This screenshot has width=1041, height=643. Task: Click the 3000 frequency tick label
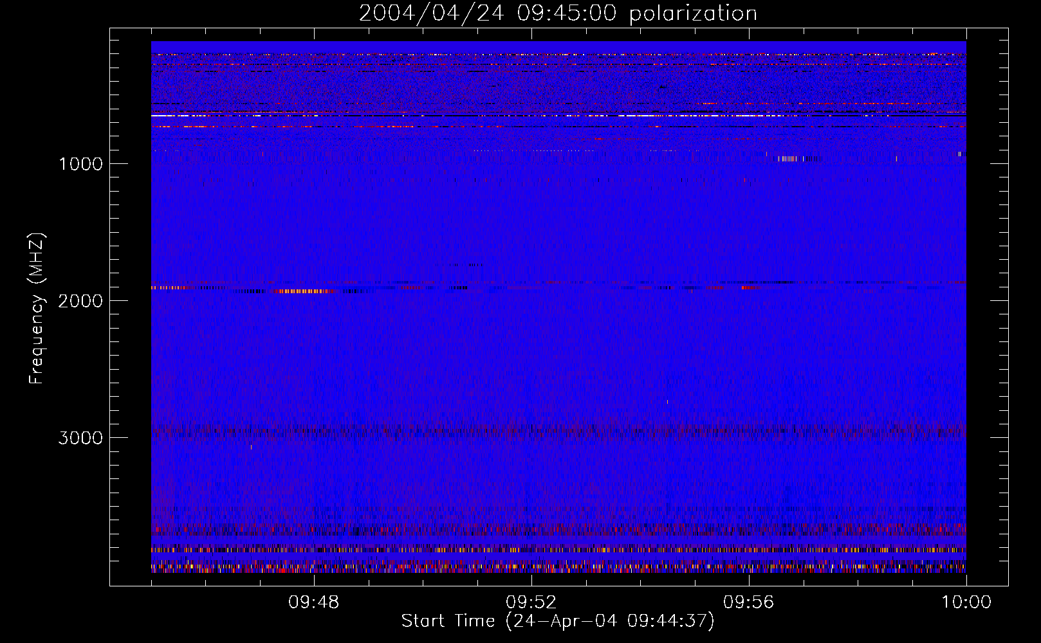80,438
